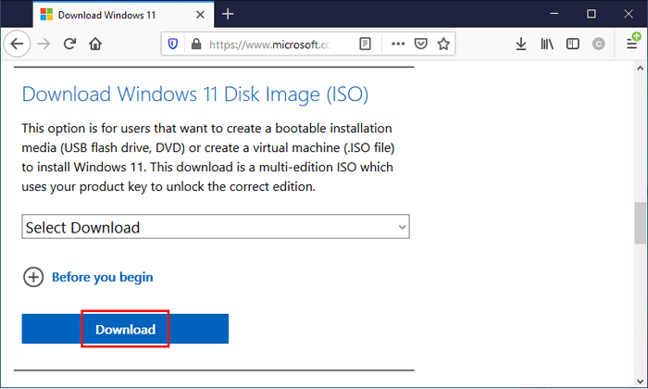Screen dimensions: 648x389
Task: Click the vertical scrollbar thumb
Action: pos(641,223)
